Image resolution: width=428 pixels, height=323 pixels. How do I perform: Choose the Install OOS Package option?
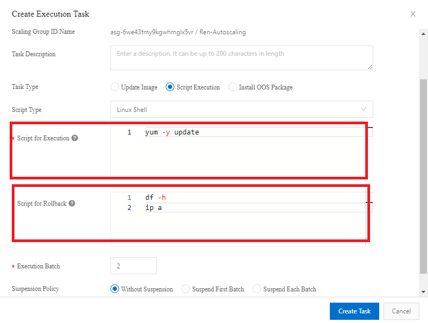pos(233,87)
